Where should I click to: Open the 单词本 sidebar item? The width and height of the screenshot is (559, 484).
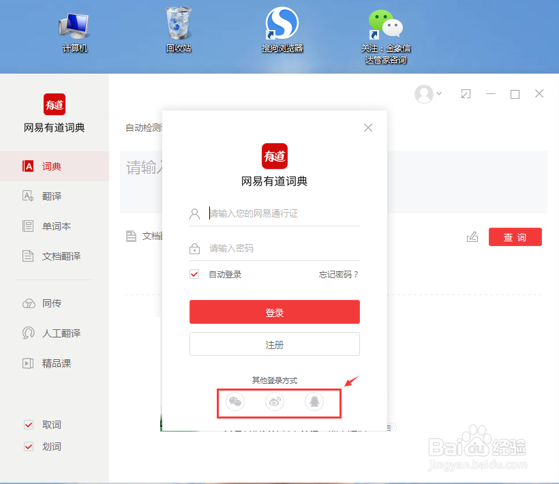tap(55, 226)
